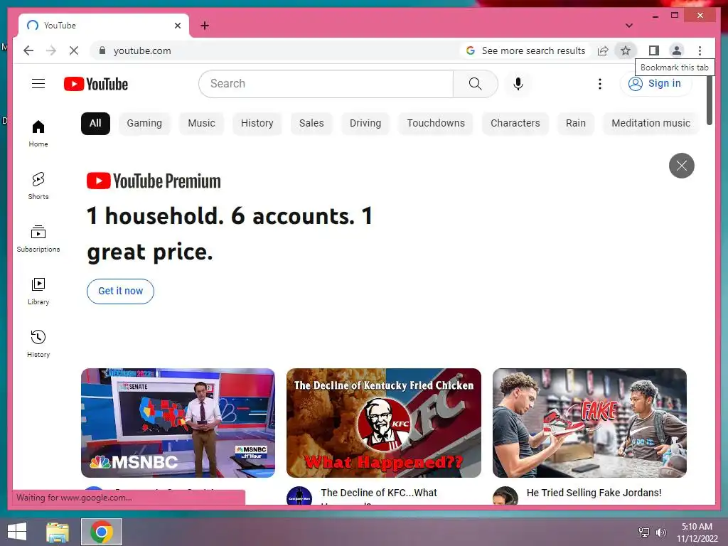Click the He Tried Selling Fake Jordans! title

pos(594,493)
